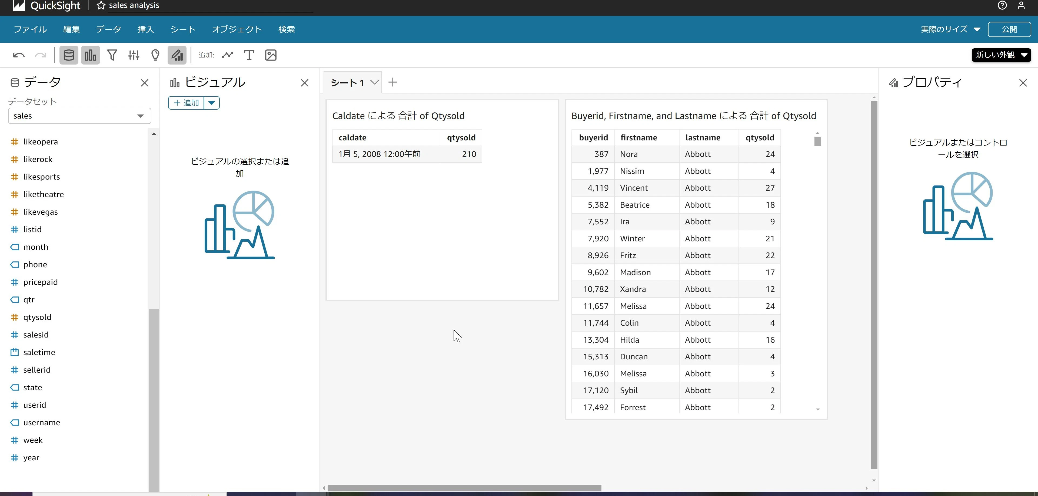1038x496 pixels.
Task: Click the help question mark icon
Action: coord(1002,5)
